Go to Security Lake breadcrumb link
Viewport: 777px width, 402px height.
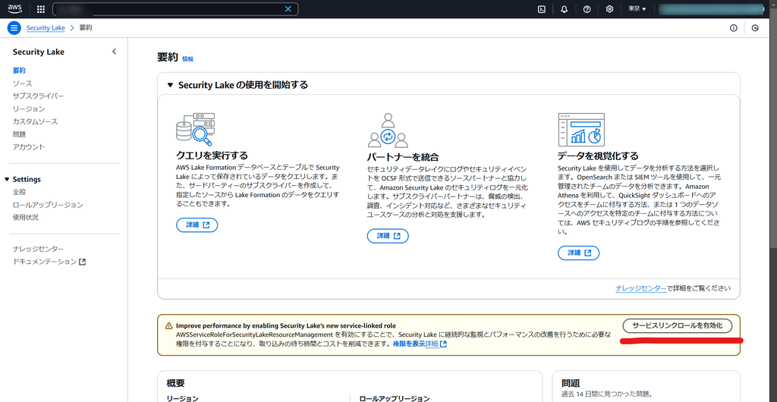(46, 28)
